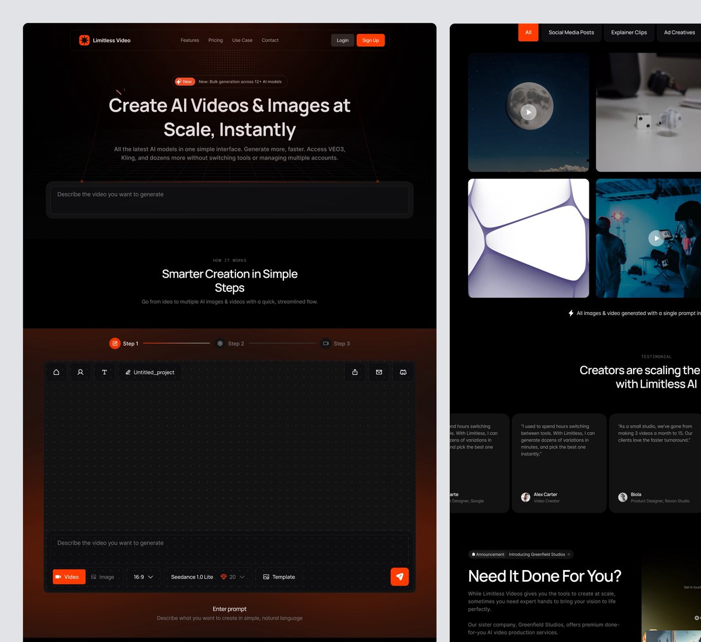Image resolution: width=701 pixels, height=642 pixels.
Task: Select the Explainer Clips tab
Action: coord(629,32)
